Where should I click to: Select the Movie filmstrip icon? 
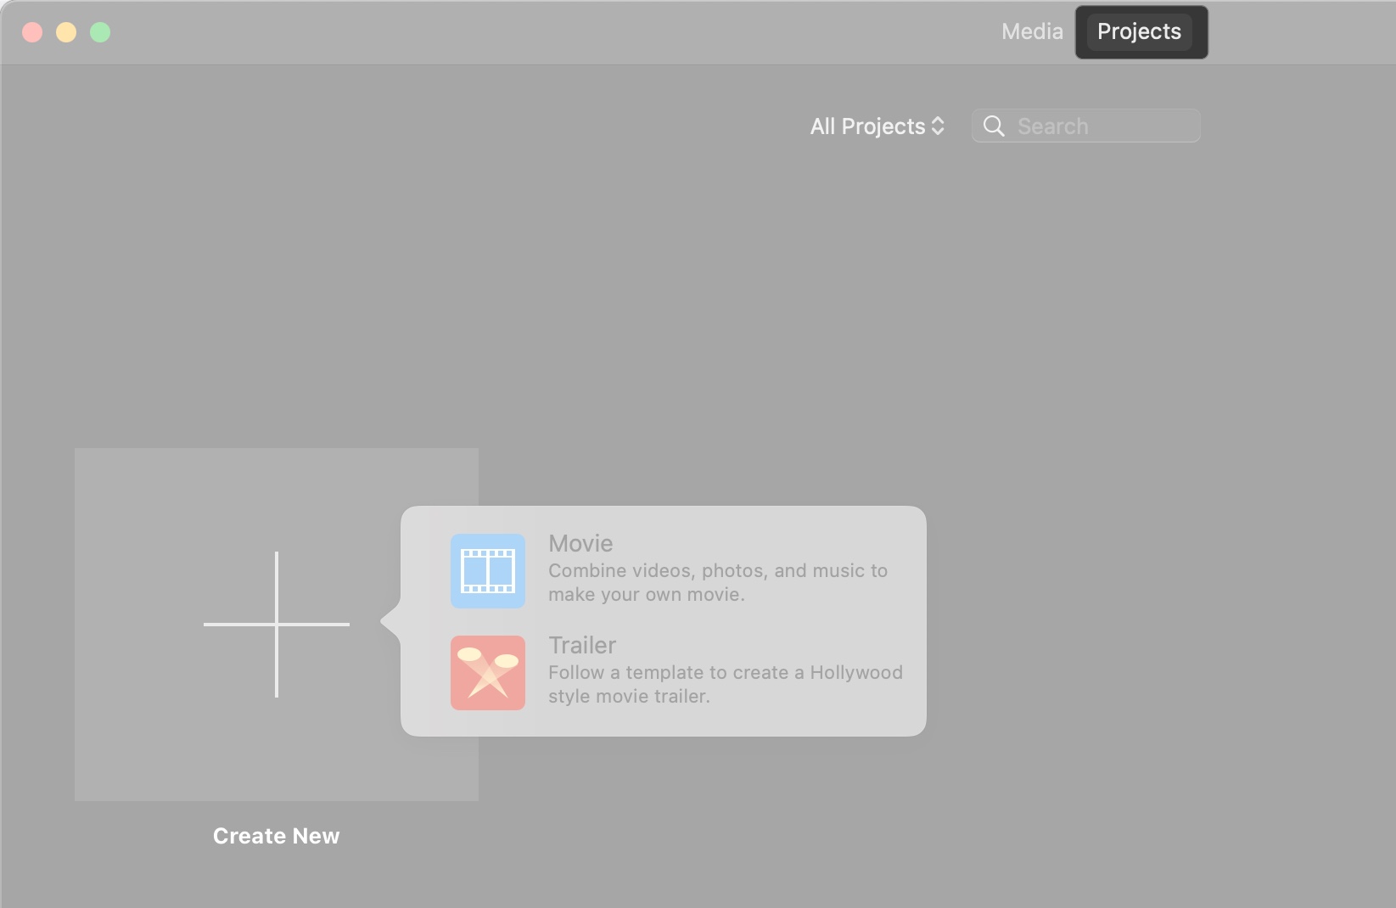488,570
